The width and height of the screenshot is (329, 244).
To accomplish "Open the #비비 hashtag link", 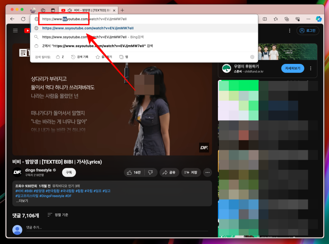I will pyautogui.click(x=19, y=191).
